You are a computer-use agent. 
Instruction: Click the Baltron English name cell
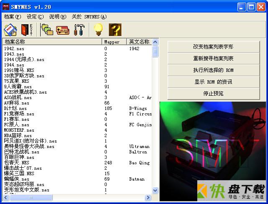click(x=138, y=152)
